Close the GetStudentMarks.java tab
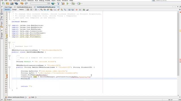Image resolution: width=181 pixels, height=101 pixels. (58, 7)
